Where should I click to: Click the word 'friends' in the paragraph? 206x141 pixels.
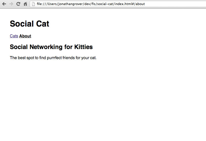point(69,58)
